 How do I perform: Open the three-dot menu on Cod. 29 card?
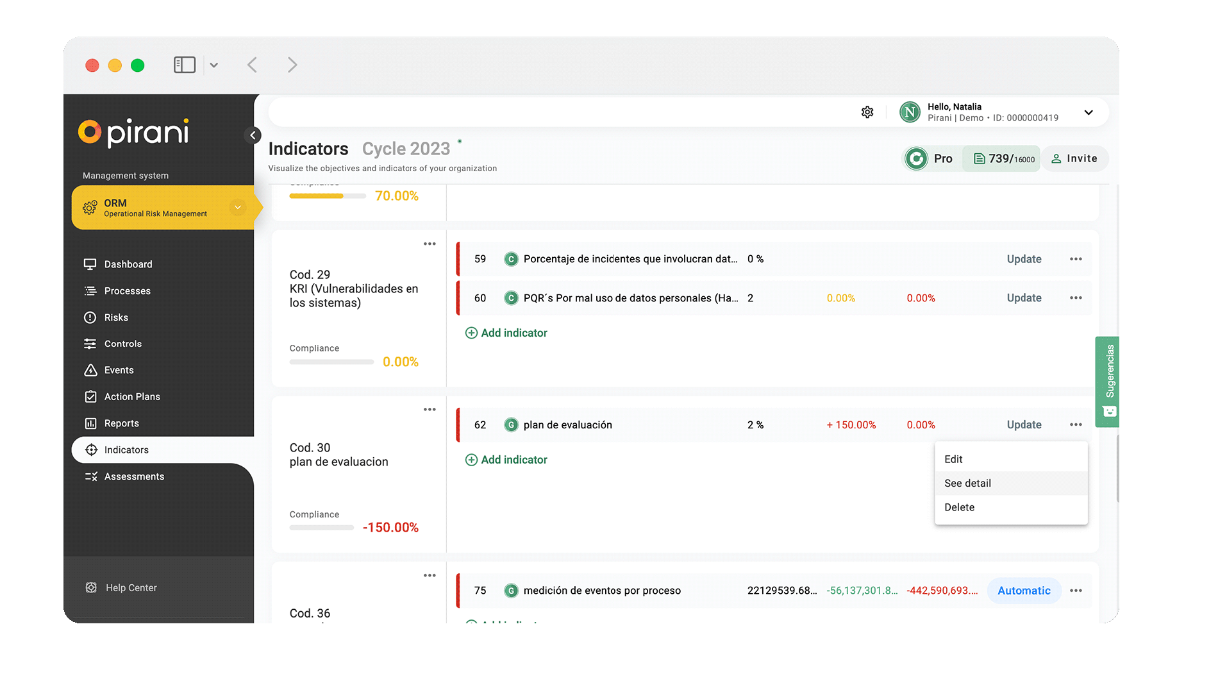430,244
